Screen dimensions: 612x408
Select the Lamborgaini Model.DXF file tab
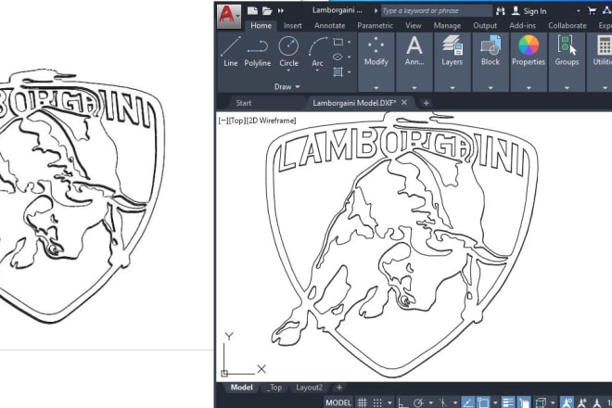(x=354, y=103)
